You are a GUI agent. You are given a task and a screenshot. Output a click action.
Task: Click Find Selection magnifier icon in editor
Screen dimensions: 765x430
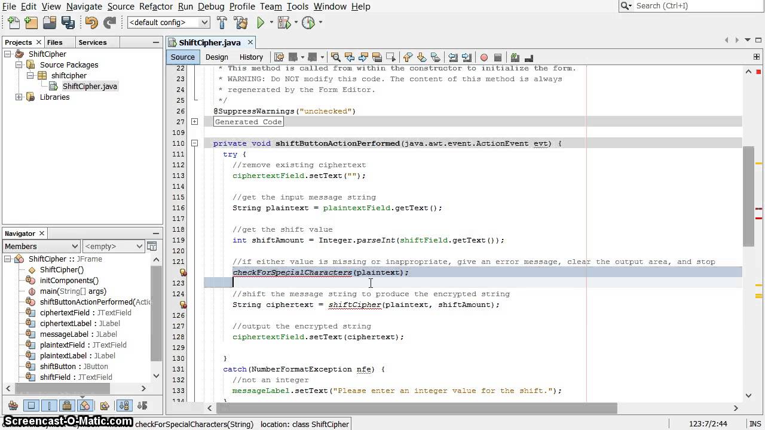[336, 57]
